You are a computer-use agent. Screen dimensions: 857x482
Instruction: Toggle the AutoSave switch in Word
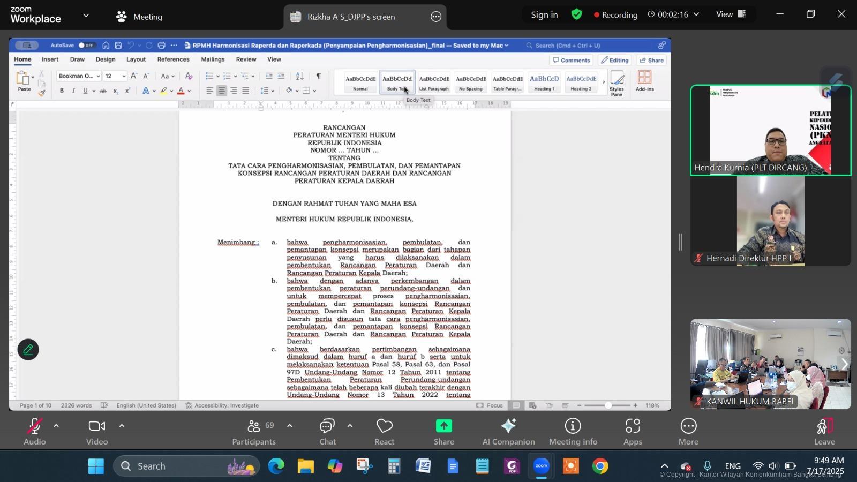[x=86, y=46]
